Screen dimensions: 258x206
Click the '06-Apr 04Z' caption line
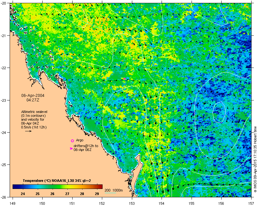point(30,123)
